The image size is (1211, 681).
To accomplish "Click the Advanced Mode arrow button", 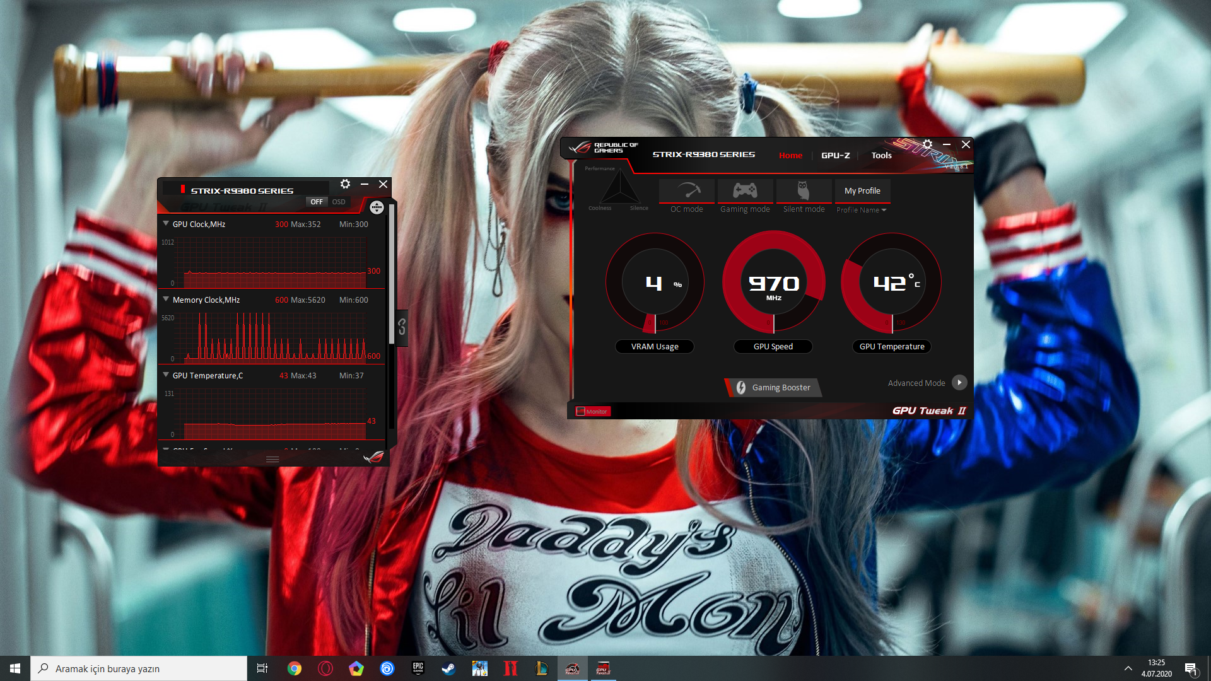I will click(x=959, y=383).
